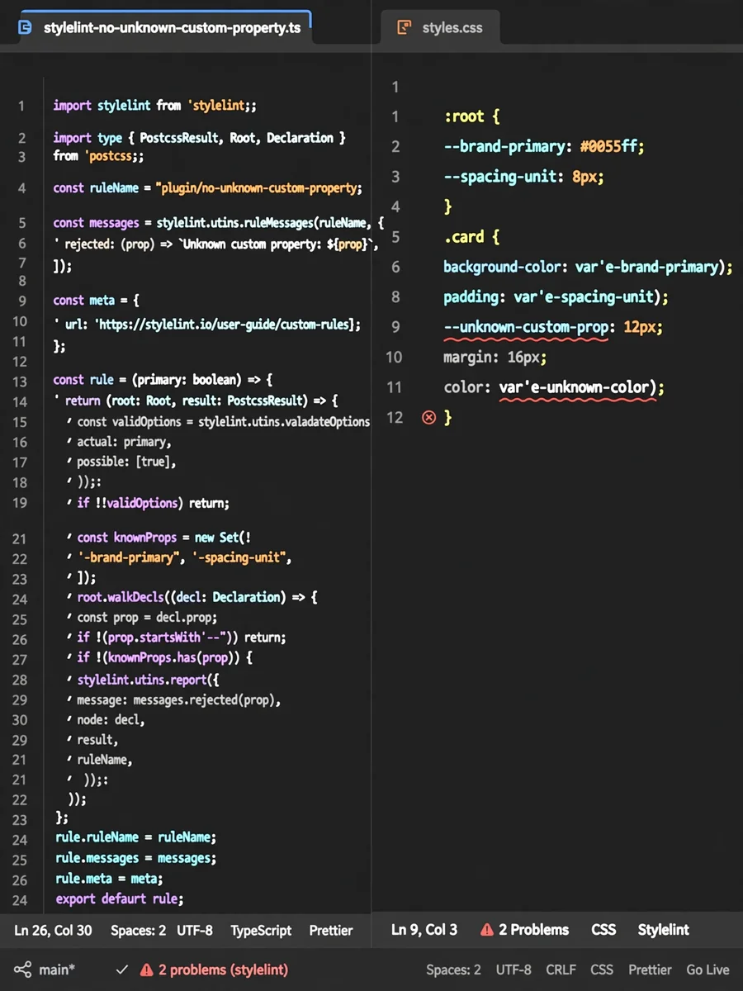Click const messages declaration line
Screen dimensions: 743x991
(219, 223)
